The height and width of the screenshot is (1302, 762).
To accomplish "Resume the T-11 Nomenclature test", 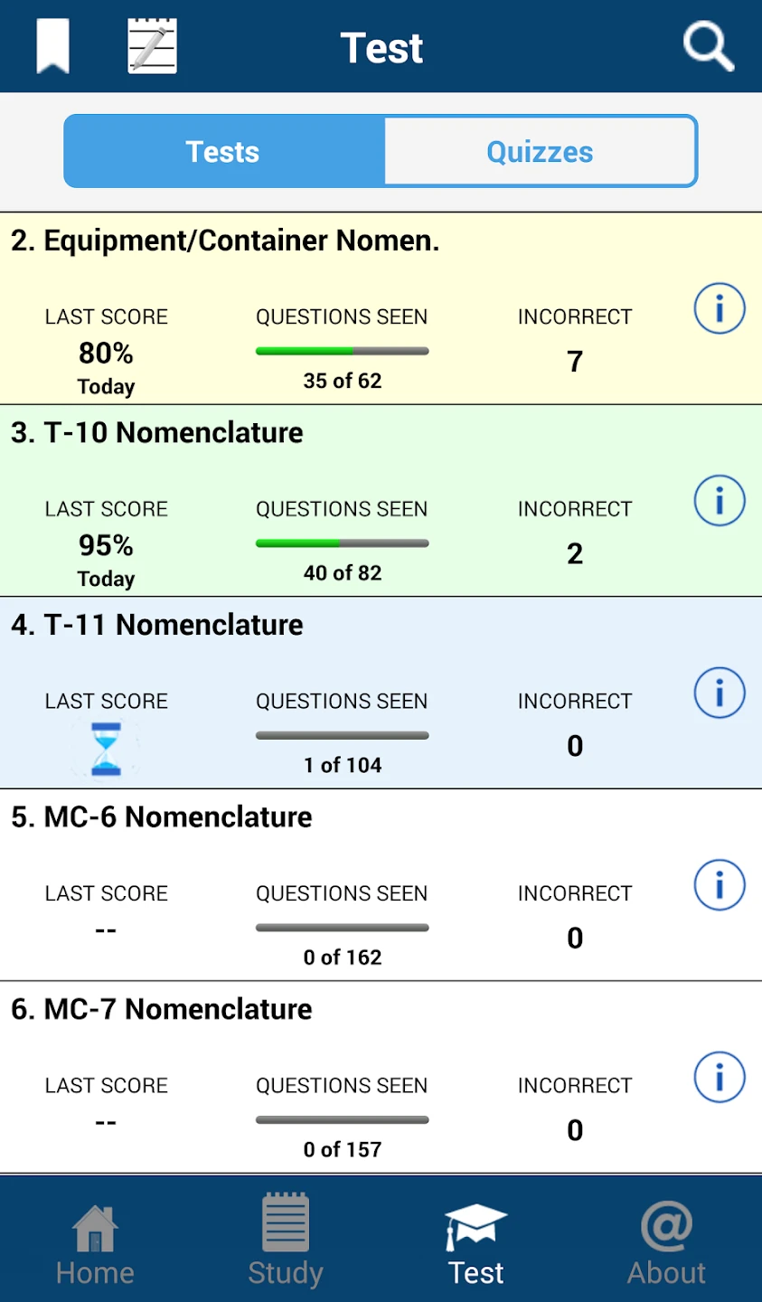I will pyautogui.click(x=157, y=626).
